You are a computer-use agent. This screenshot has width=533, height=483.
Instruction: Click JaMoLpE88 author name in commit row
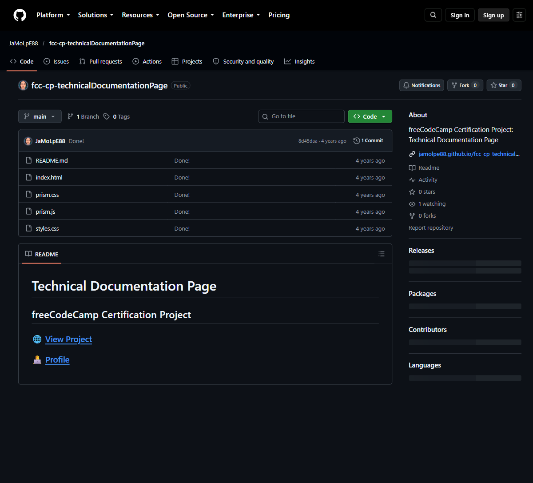point(50,141)
